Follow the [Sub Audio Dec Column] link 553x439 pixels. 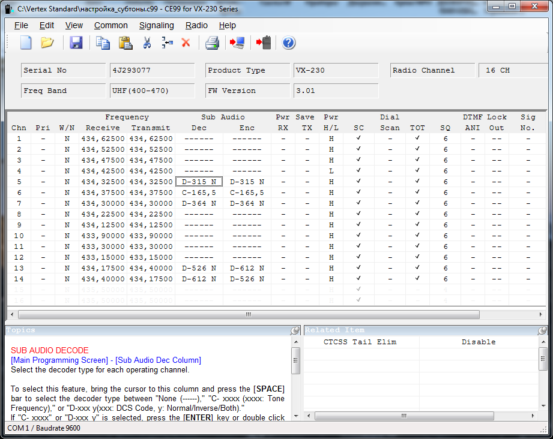click(159, 360)
